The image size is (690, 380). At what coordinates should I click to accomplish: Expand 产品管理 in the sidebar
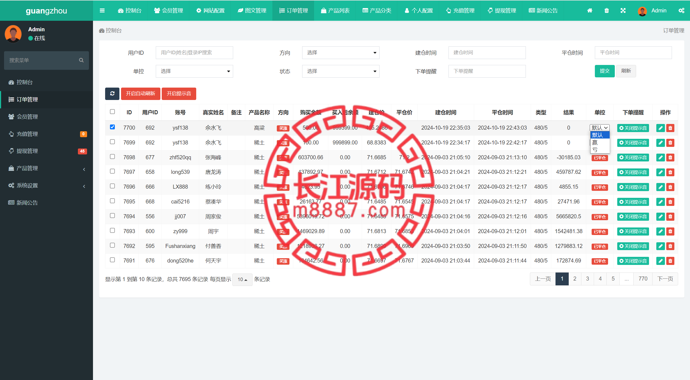(46, 168)
